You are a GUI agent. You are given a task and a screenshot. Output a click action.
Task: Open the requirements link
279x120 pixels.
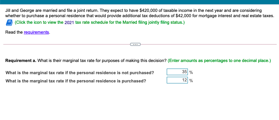36,32
